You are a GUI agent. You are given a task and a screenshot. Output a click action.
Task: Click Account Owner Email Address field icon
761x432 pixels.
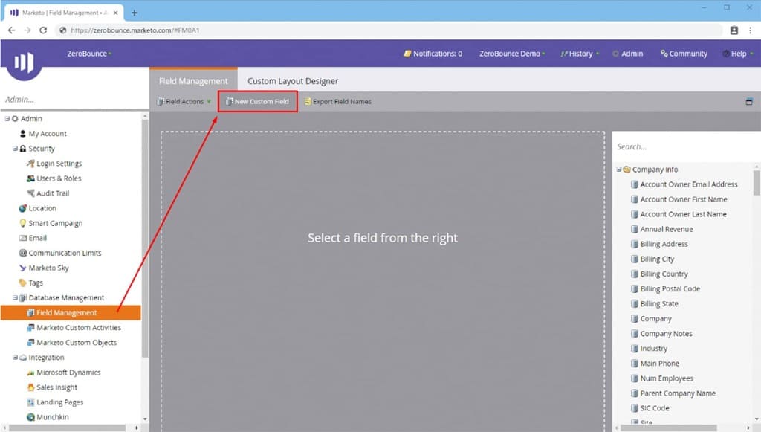point(635,184)
